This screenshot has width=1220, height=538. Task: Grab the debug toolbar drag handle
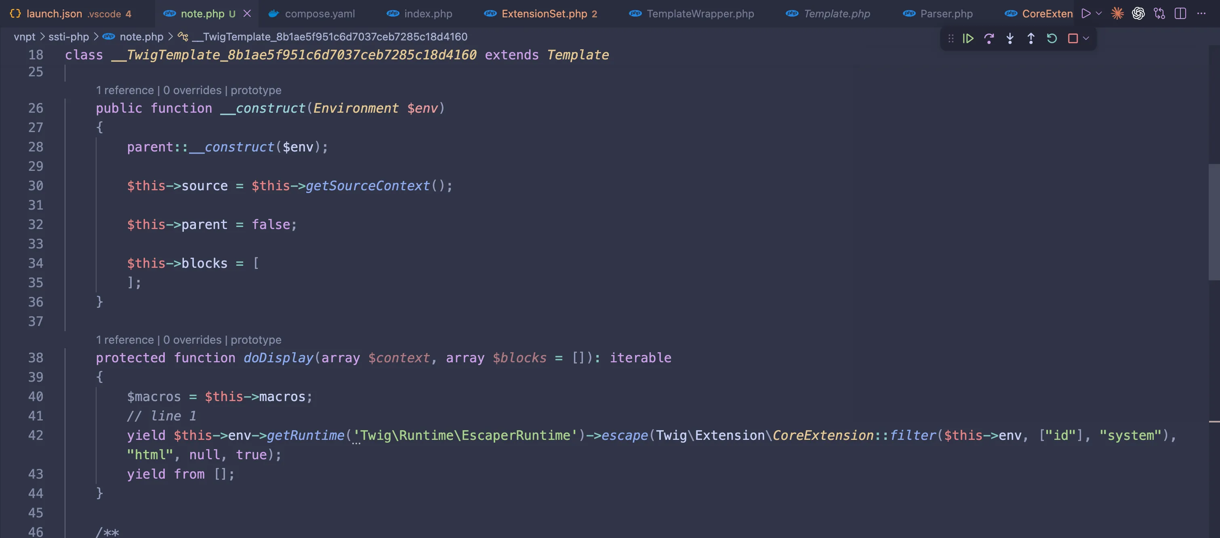[x=951, y=38]
